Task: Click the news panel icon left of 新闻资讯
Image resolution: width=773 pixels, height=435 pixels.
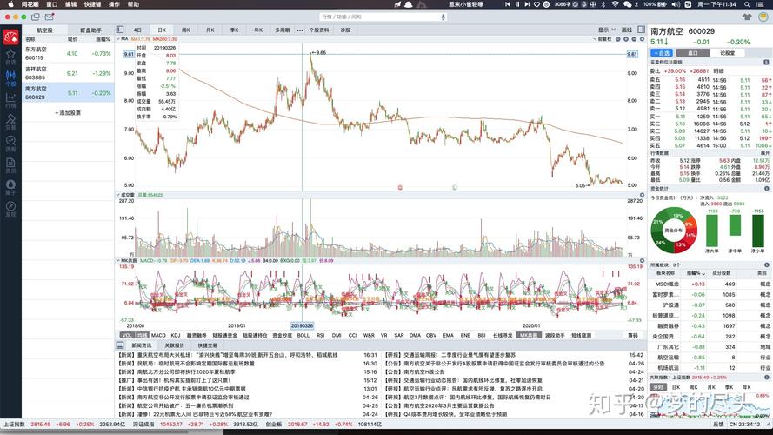Action: tap(120, 345)
